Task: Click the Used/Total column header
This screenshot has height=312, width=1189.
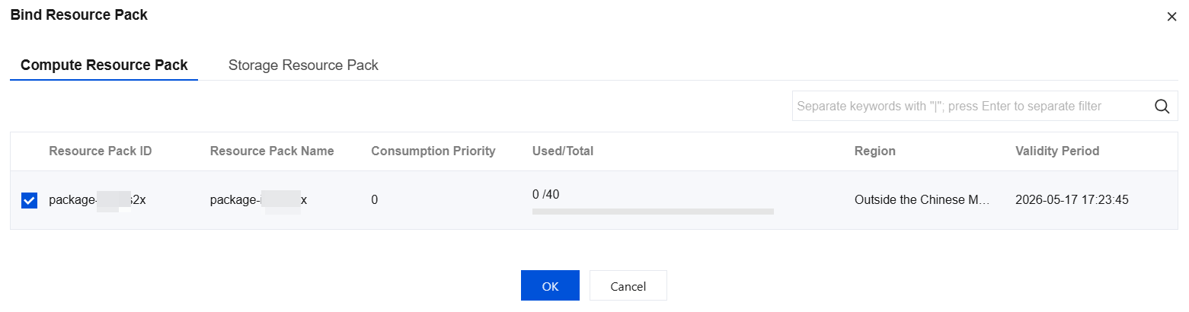Action: tap(563, 151)
